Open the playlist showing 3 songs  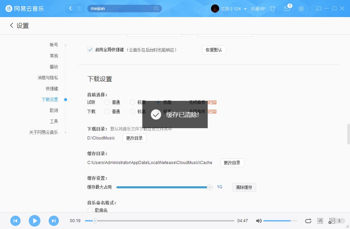(333, 221)
